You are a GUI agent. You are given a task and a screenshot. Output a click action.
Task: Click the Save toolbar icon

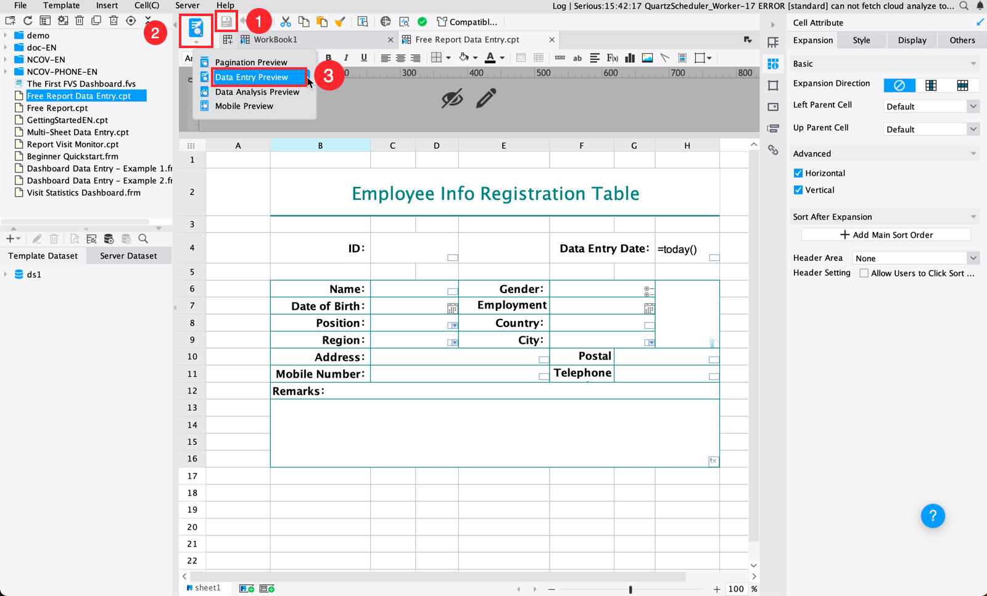[x=226, y=22]
